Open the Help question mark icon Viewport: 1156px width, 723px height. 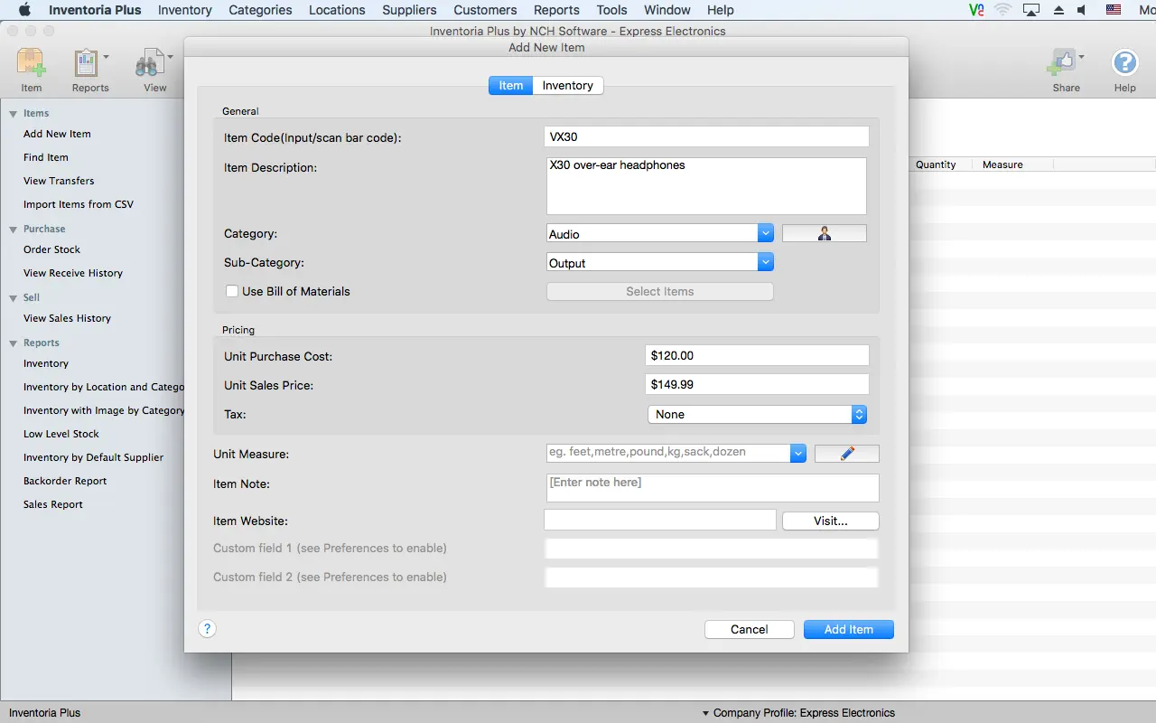pos(1124,64)
